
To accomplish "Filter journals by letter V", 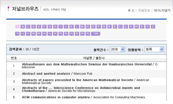I will coord(131,27).
